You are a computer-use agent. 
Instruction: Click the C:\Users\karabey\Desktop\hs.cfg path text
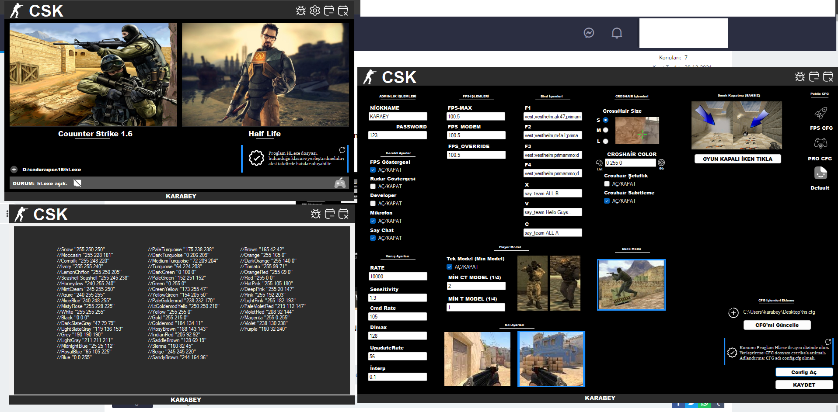pos(779,312)
